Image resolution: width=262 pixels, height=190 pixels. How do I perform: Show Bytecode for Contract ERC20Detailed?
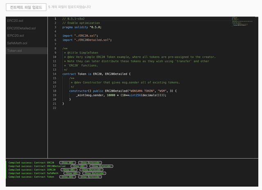pos(101,166)
